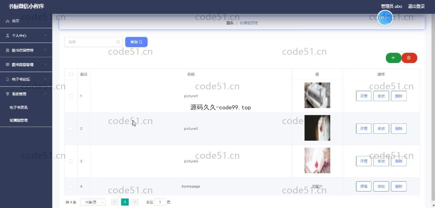Screen dimensions: 435x208
Task: Toggle the select-all checkbox in table header
Action: [x=71, y=74]
